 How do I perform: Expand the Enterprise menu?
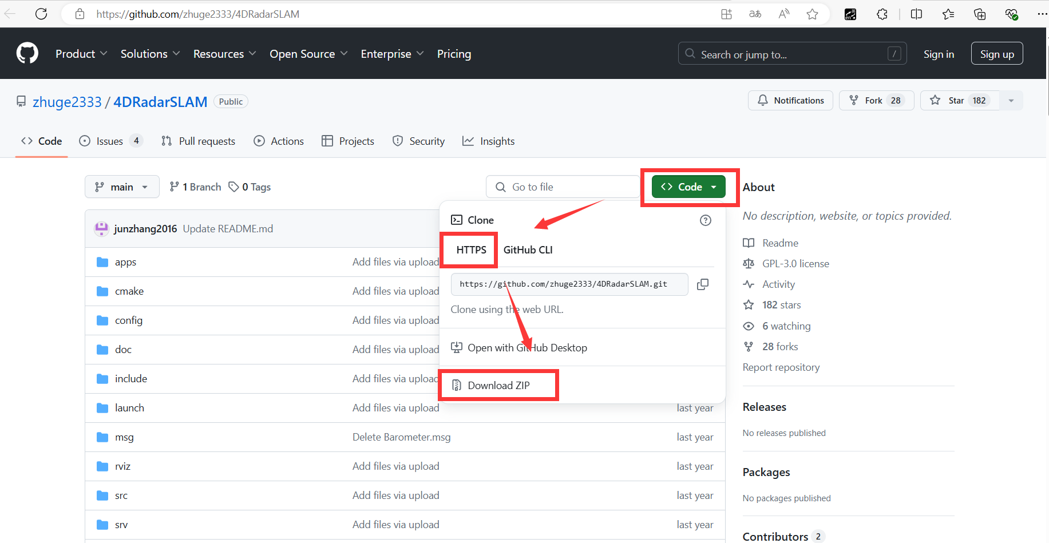pos(392,54)
